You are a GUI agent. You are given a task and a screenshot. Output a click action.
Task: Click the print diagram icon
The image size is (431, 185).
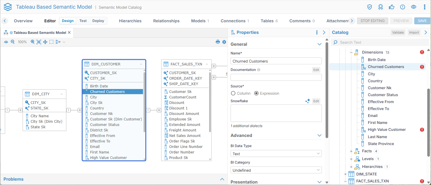(218, 42)
